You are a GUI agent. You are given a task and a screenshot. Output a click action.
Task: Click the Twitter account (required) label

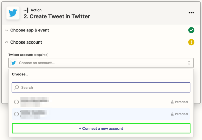click(x=29, y=55)
